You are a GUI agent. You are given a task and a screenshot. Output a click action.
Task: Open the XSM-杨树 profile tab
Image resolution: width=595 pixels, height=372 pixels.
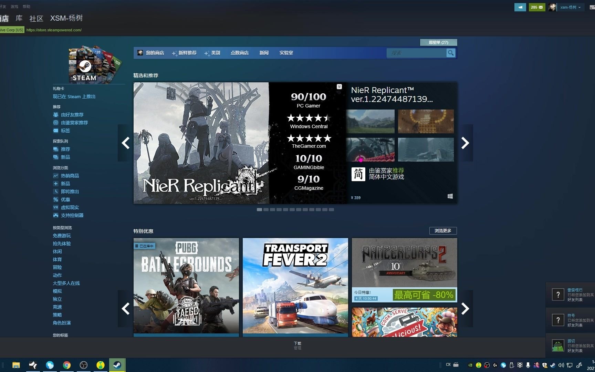tap(66, 18)
